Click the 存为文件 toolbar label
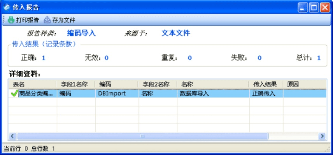The height and width of the screenshot is (155, 333). (64, 20)
